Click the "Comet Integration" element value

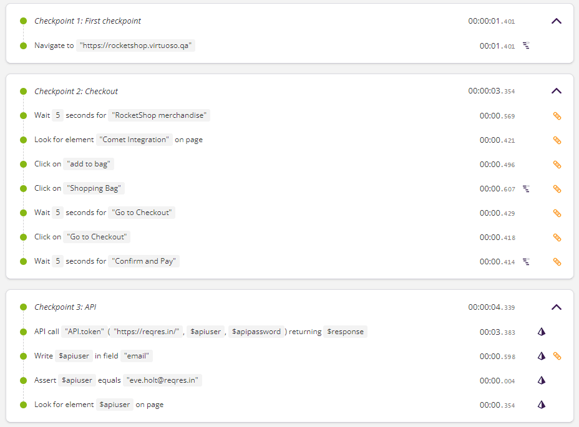[x=134, y=140]
